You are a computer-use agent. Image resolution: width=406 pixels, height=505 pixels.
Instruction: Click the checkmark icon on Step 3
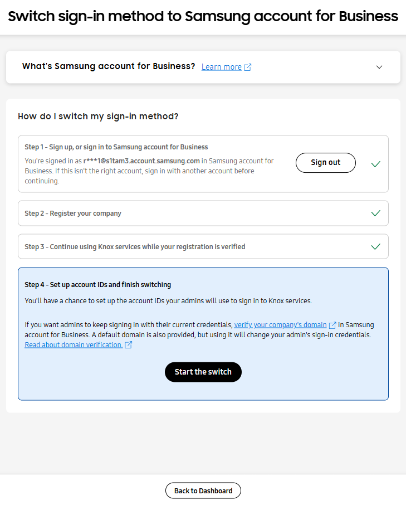click(376, 246)
